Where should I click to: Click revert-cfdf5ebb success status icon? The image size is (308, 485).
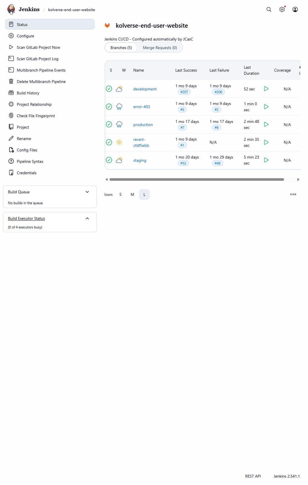[x=109, y=142]
